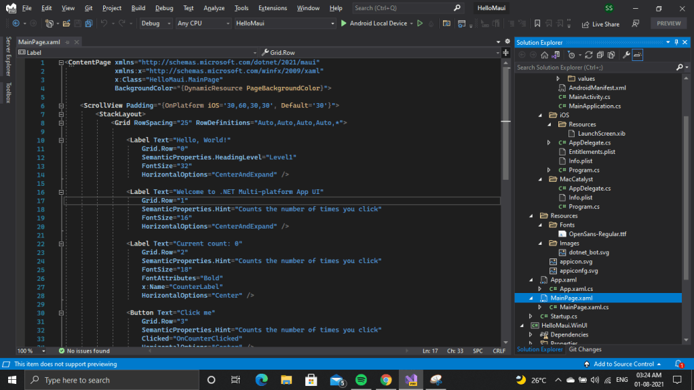Click the Live Share icon
Screen dimensions: 694x390
pyautogui.click(x=585, y=24)
